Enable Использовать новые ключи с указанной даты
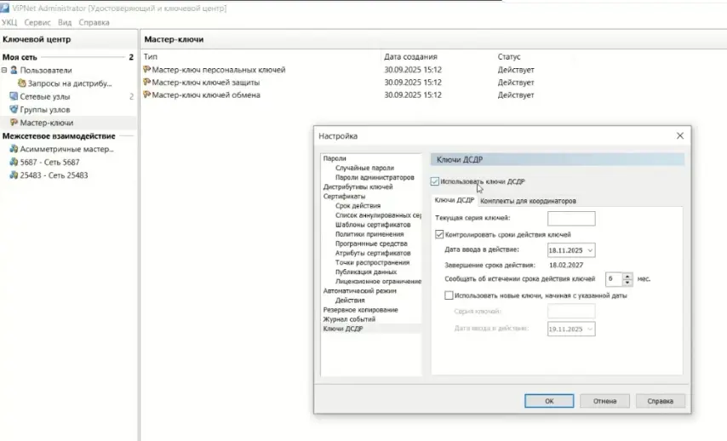727x441 pixels. 449,295
